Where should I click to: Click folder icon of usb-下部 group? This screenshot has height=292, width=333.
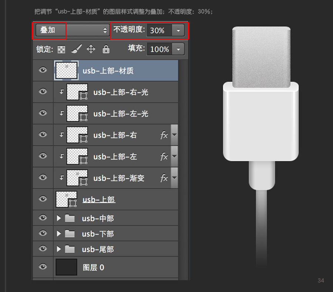(x=70, y=234)
